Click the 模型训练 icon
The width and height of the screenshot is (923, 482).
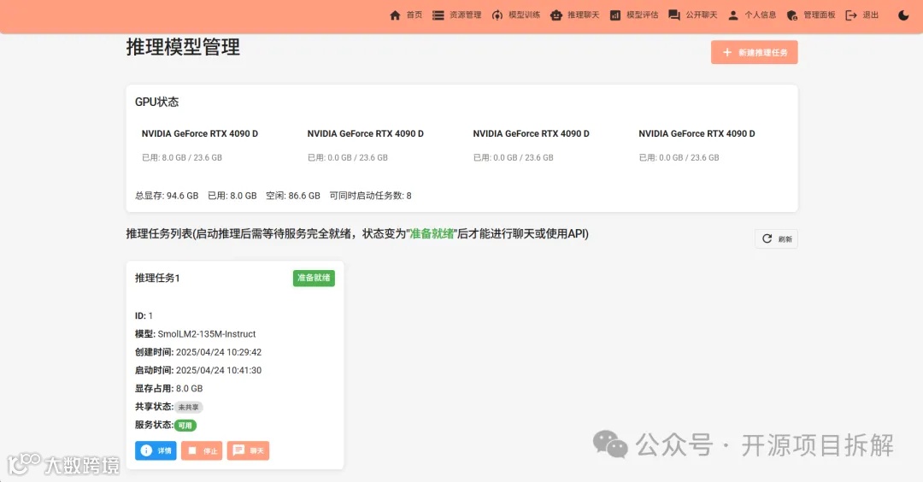pos(497,15)
